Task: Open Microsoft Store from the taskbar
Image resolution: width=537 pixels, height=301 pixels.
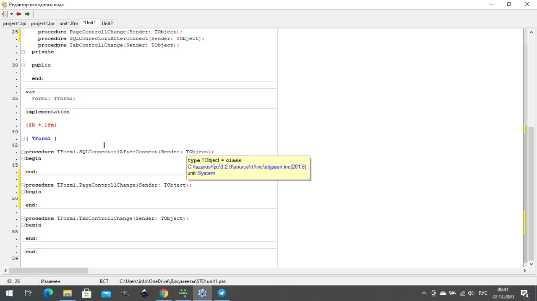Action: click(87, 293)
